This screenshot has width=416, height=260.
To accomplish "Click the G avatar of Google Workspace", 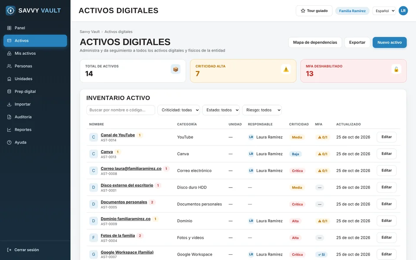I will [x=94, y=254].
